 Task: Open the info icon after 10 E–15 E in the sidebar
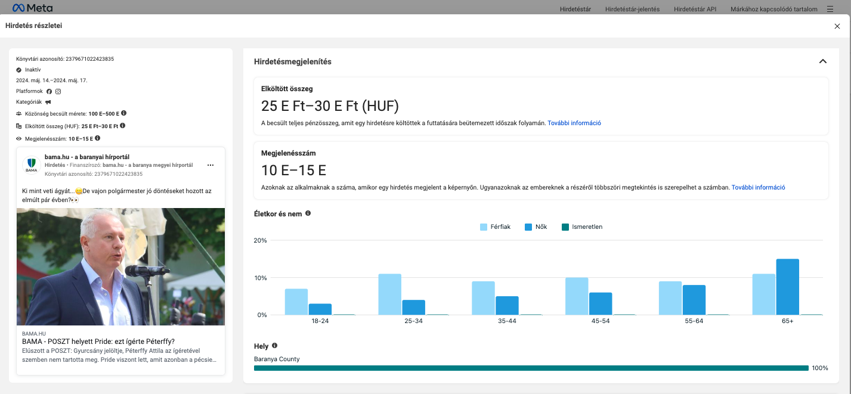tap(97, 138)
